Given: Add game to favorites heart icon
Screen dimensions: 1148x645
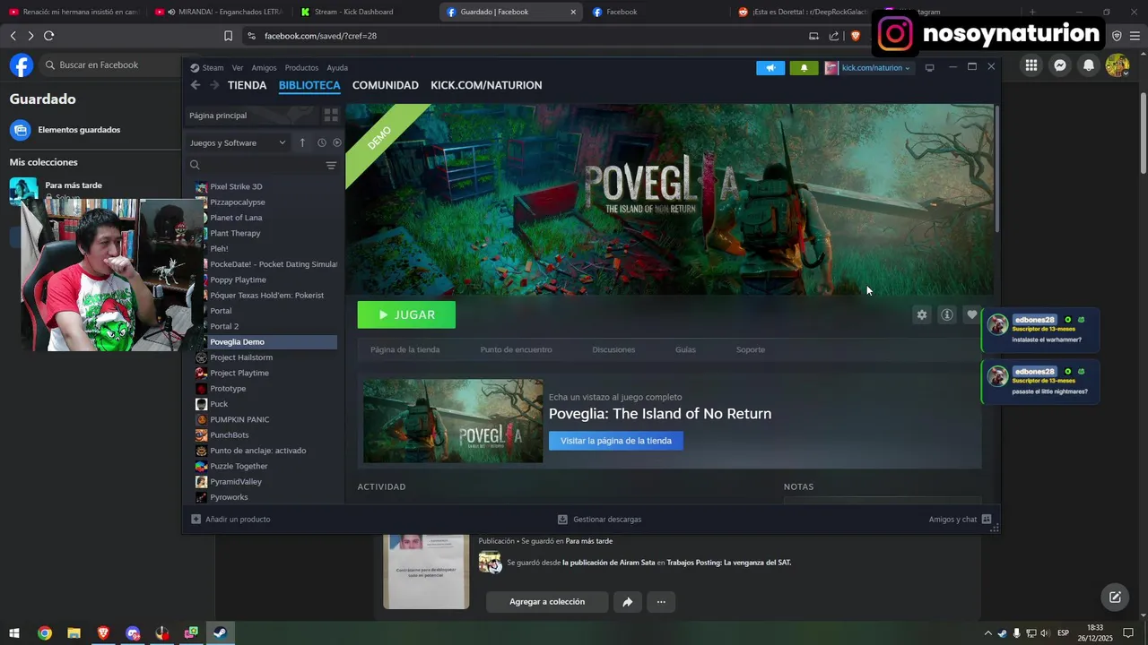Looking at the screenshot, I should (x=971, y=315).
